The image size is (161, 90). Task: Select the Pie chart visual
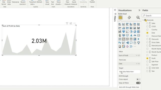(131, 32)
